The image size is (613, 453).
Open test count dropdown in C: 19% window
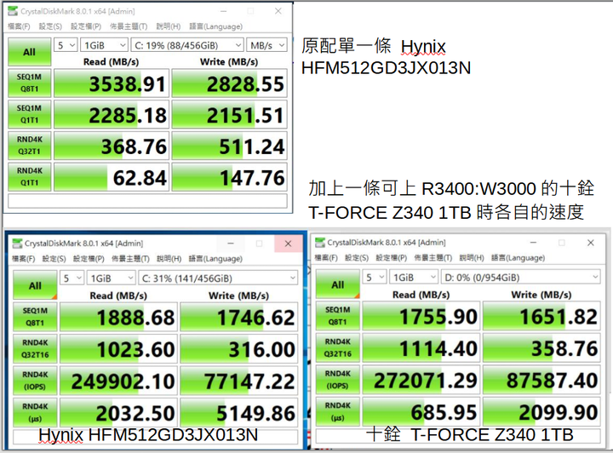(66, 45)
